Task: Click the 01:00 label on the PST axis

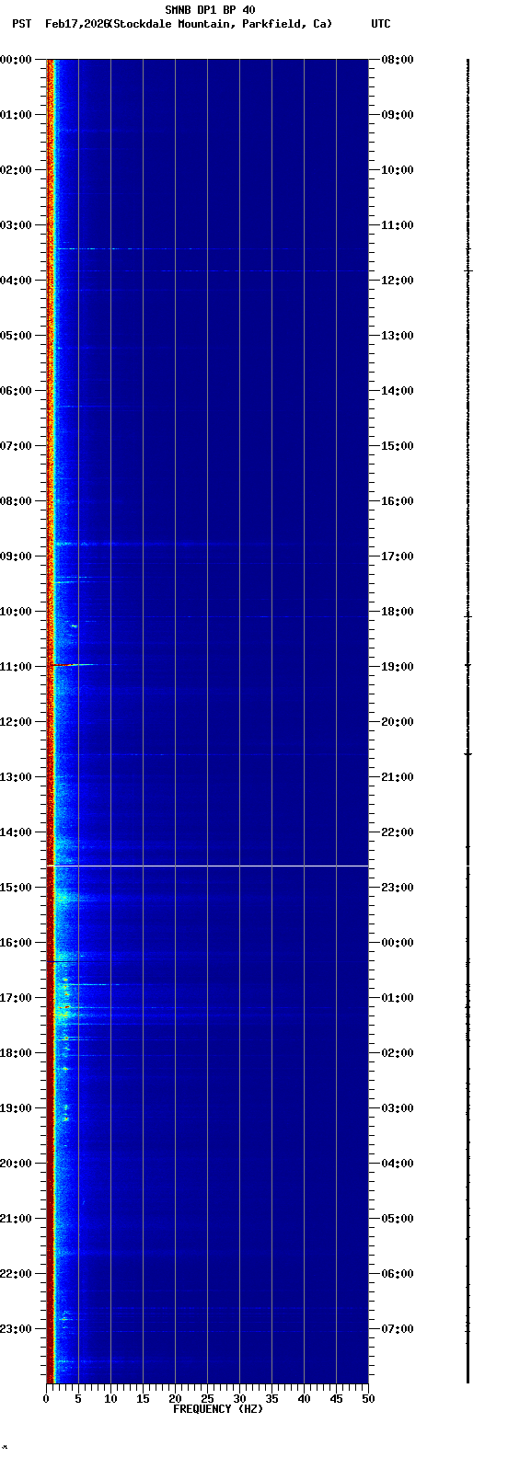Action: pos(17,115)
